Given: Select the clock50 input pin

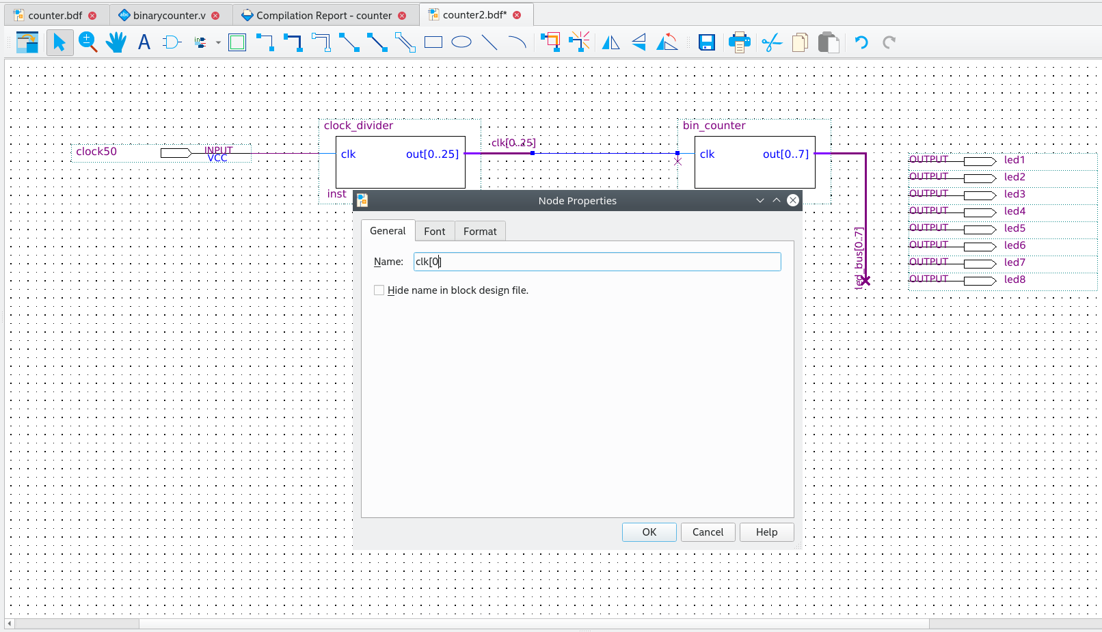Looking at the screenshot, I should pyautogui.click(x=161, y=152).
